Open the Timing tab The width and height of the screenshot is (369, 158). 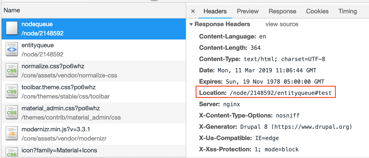click(x=347, y=11)
